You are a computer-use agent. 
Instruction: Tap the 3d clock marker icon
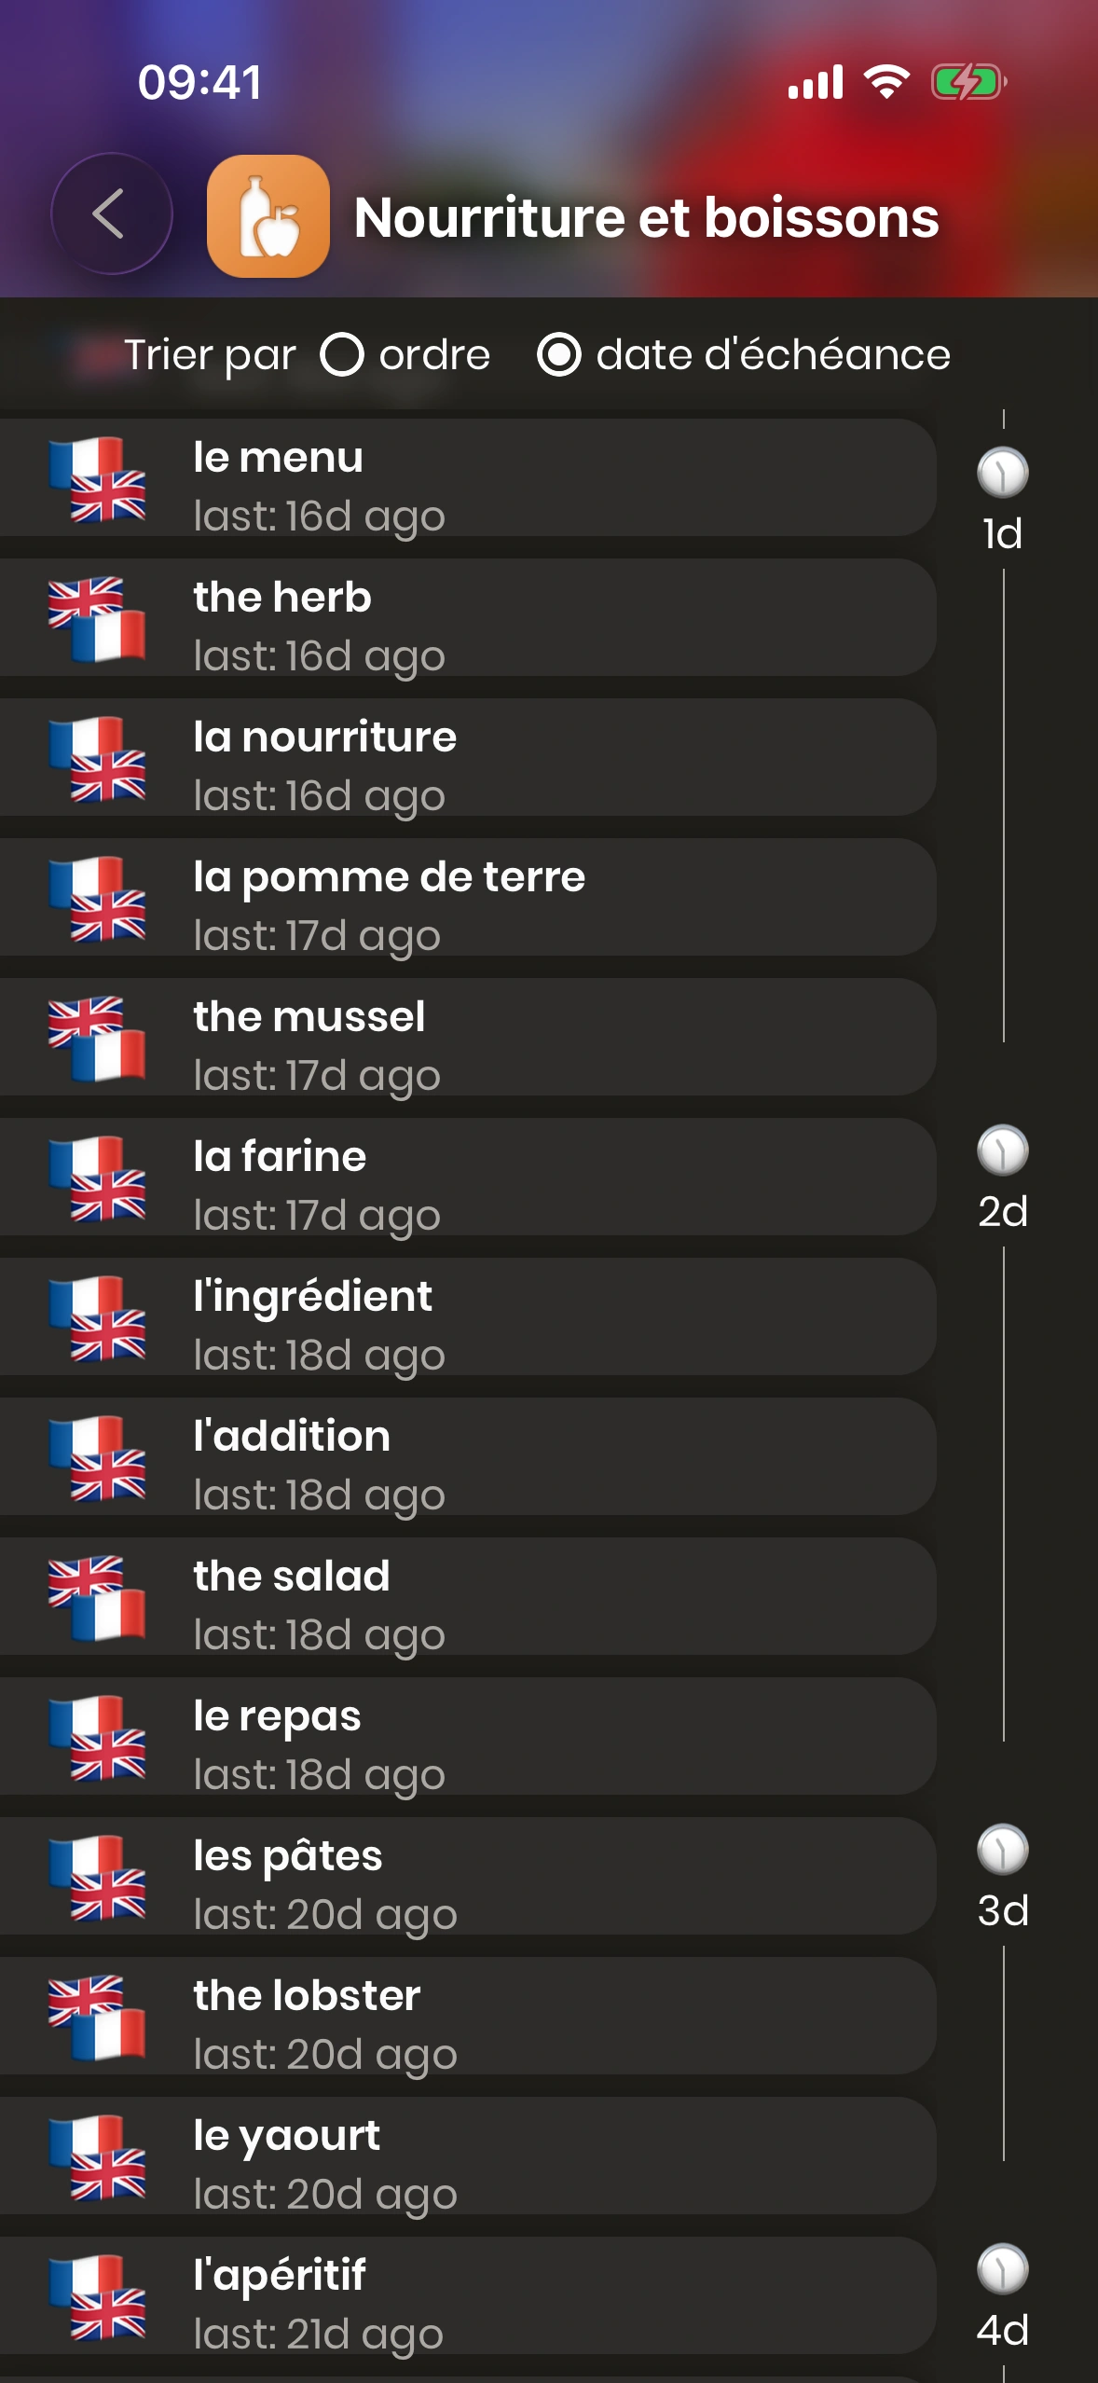[x=1003, y=1849]
